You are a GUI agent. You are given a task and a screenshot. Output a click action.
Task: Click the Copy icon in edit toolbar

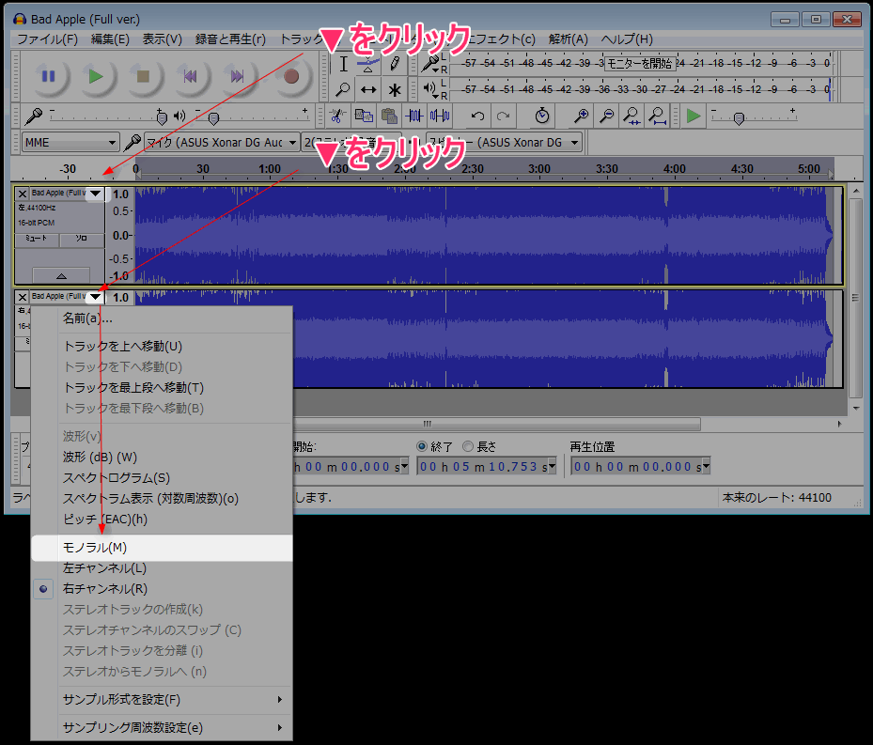point(364,116)
